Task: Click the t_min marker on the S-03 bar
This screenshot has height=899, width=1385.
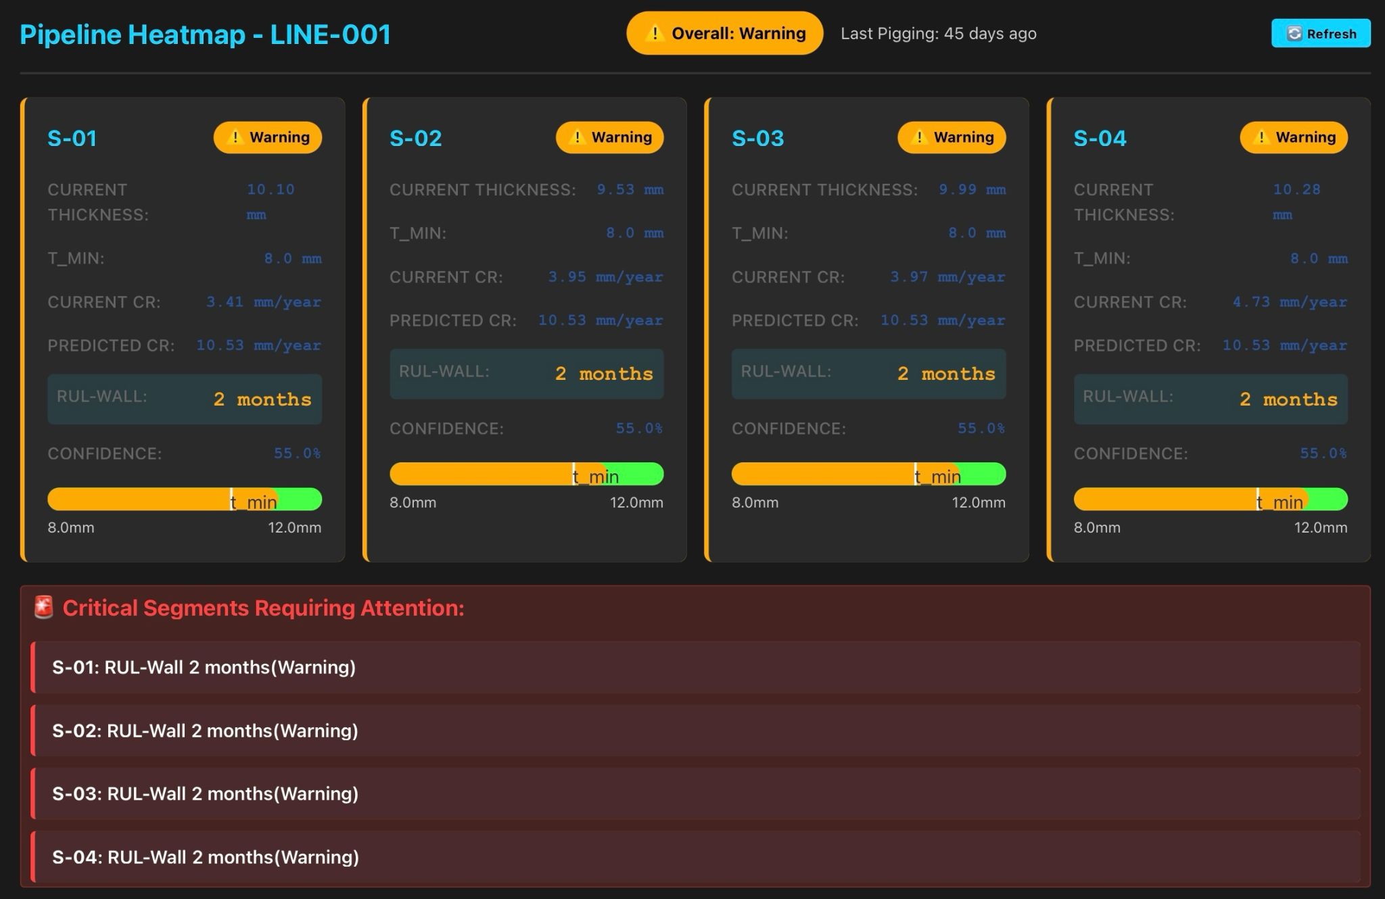Action: pyautogui.click(x=916, y=474)
